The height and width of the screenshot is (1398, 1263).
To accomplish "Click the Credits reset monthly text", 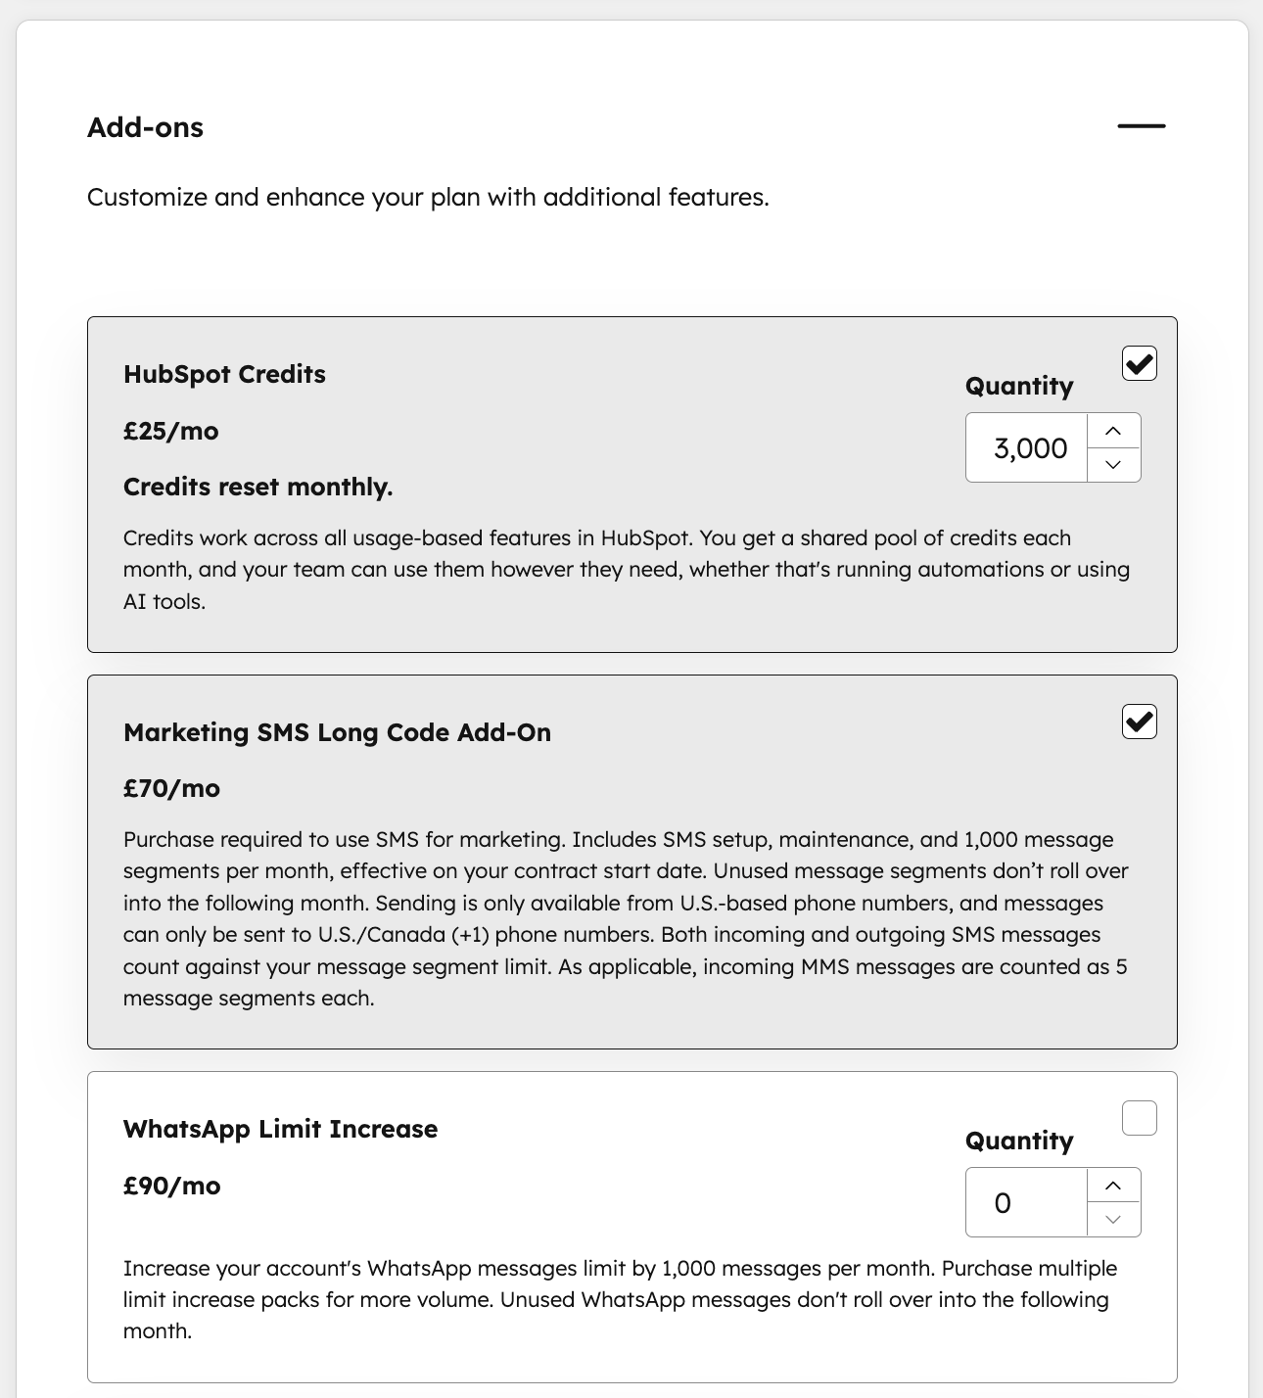I will pyautogui.click(x=258, y=487).
